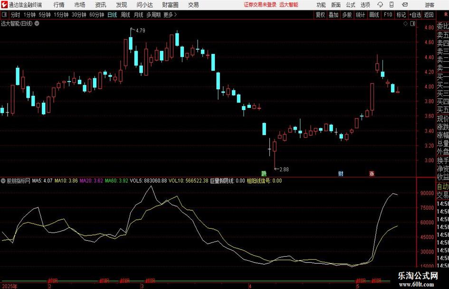Click 桩阳线信号: 0.00 label
Screen dimensions: 449x289
coord(264,181)
